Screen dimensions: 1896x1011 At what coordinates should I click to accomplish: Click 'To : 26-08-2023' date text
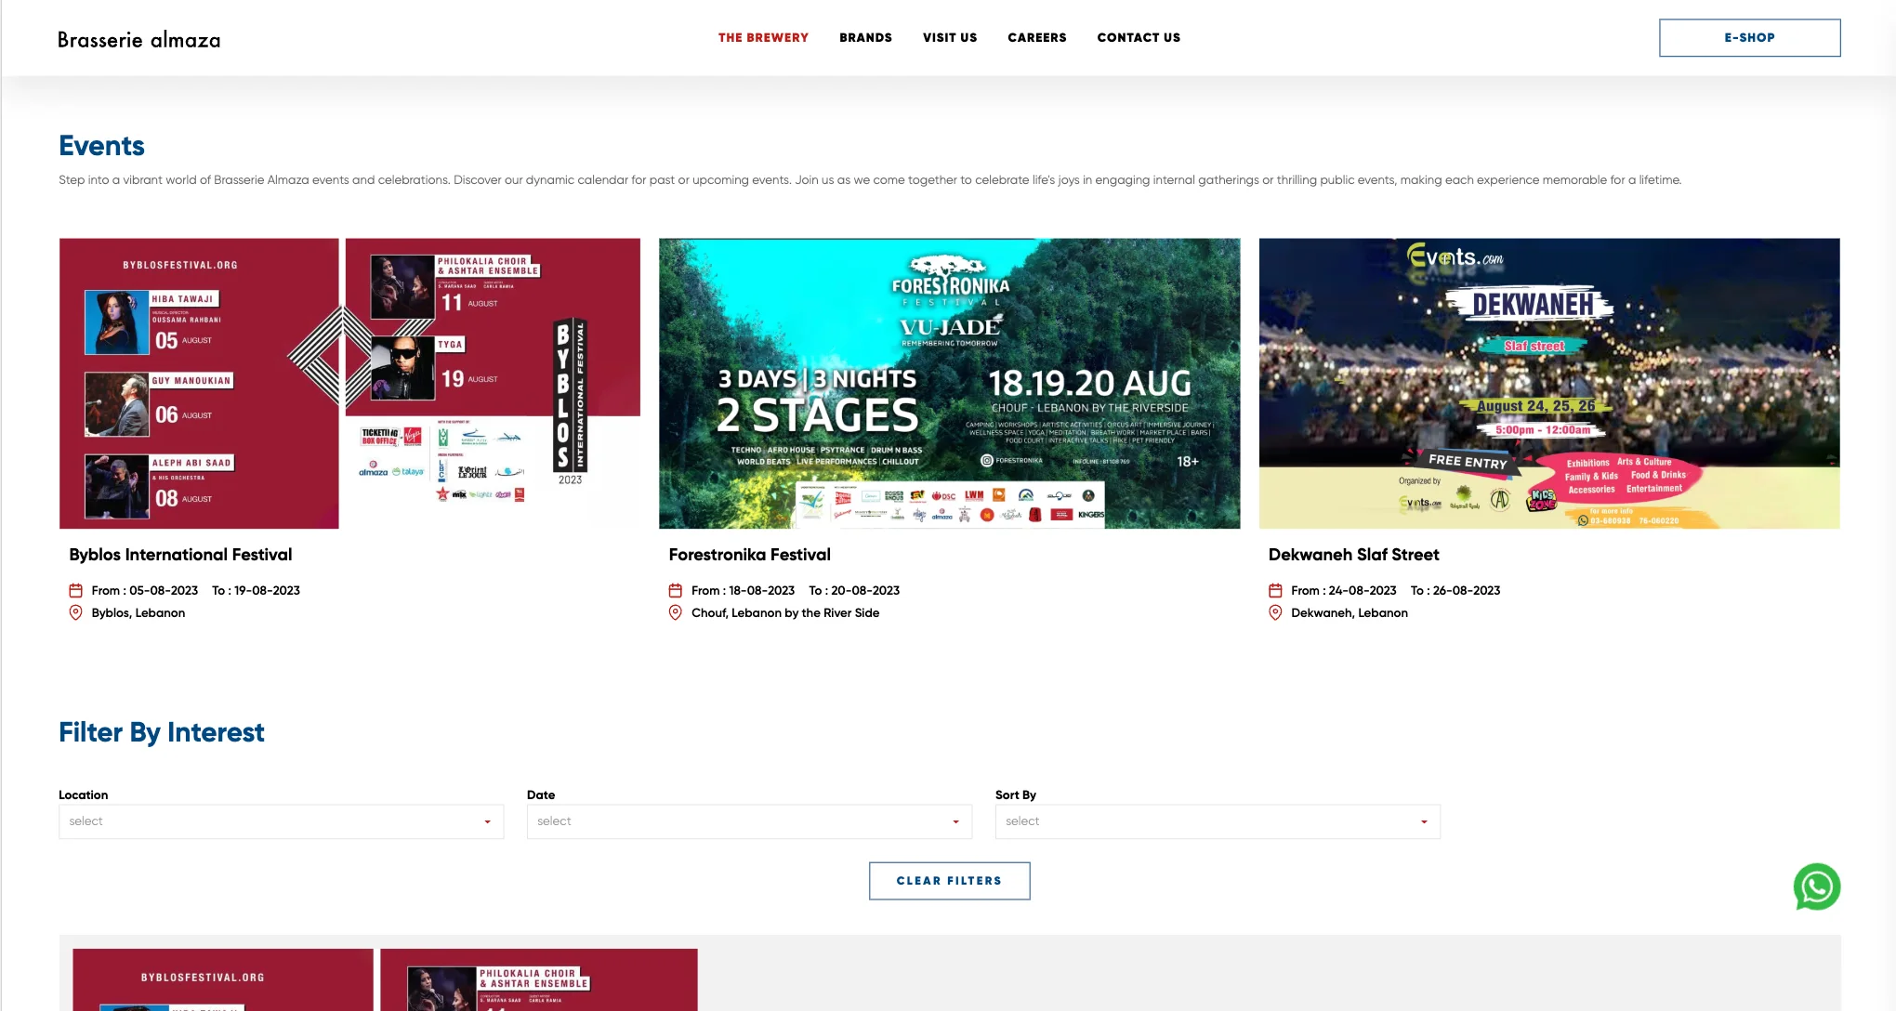tap(1455, 591)
